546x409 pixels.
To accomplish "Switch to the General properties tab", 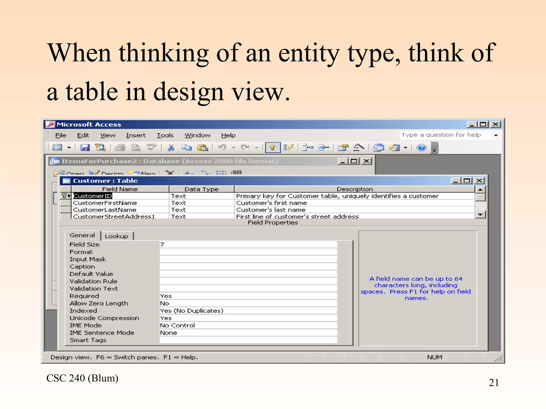I will point(82,235).
